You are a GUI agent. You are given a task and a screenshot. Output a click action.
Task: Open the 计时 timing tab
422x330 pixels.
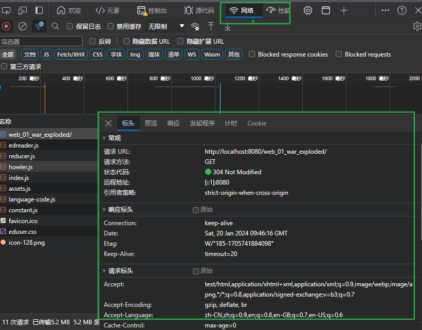tap(231, 123)
